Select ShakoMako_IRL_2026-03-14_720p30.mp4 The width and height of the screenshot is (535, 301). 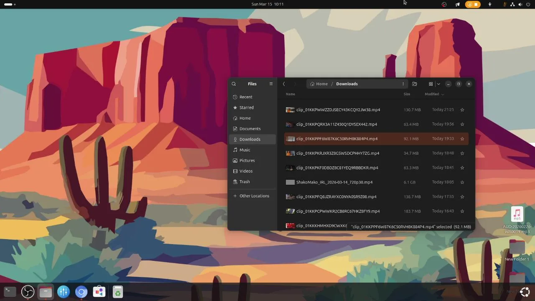(376, 182)
